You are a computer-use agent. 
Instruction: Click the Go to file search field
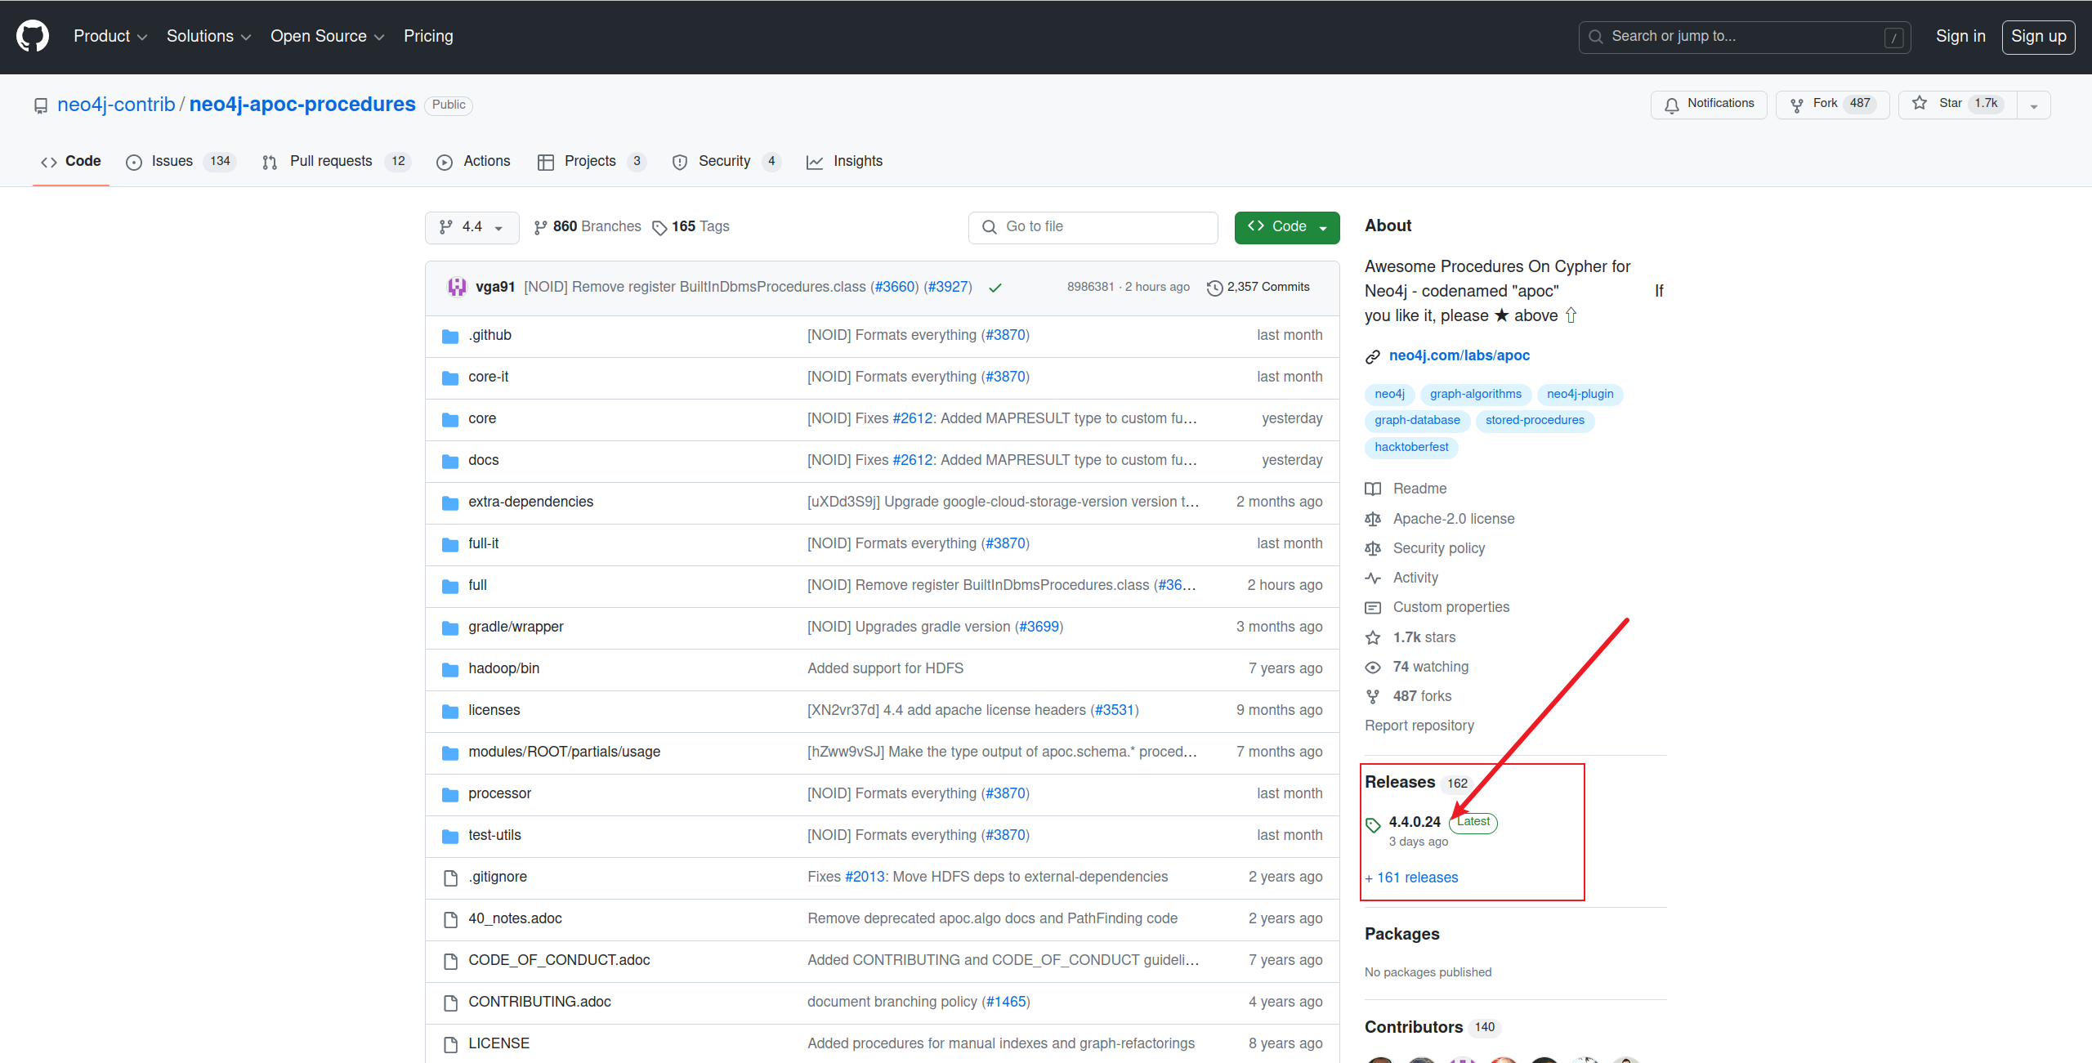1093,227
